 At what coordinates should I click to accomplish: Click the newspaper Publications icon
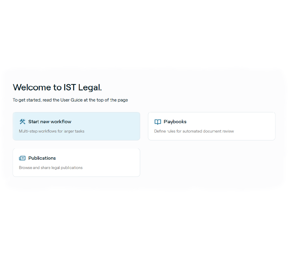point(22,158)
